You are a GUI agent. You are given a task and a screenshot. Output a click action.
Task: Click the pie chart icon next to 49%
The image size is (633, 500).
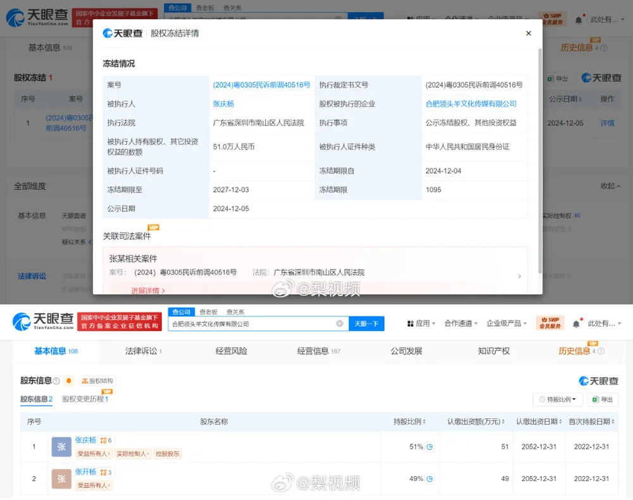point(430,479)
